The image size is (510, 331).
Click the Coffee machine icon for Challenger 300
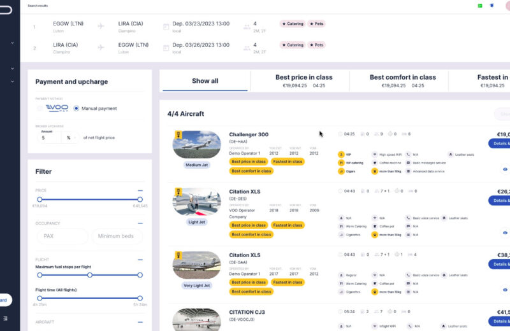[x=375, y=163]
